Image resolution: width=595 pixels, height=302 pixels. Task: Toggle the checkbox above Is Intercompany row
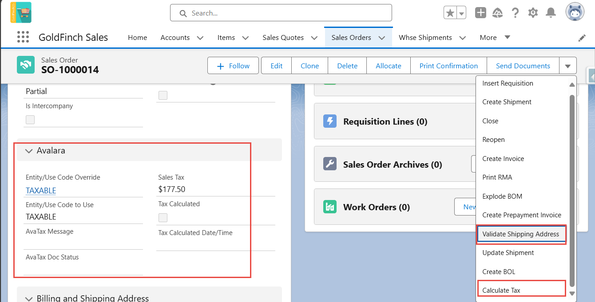163,95
